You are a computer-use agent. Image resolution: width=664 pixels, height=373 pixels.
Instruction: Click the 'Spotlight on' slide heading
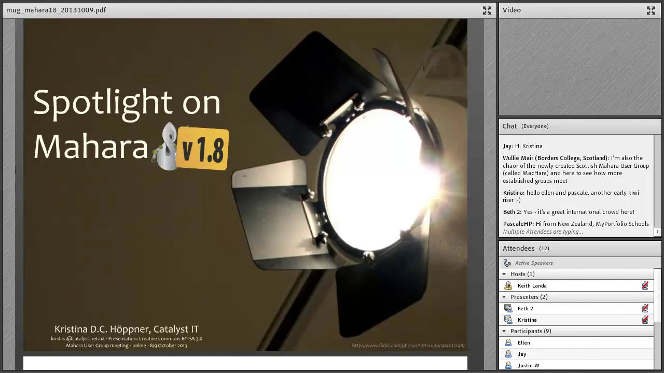[x=127, y=103]
